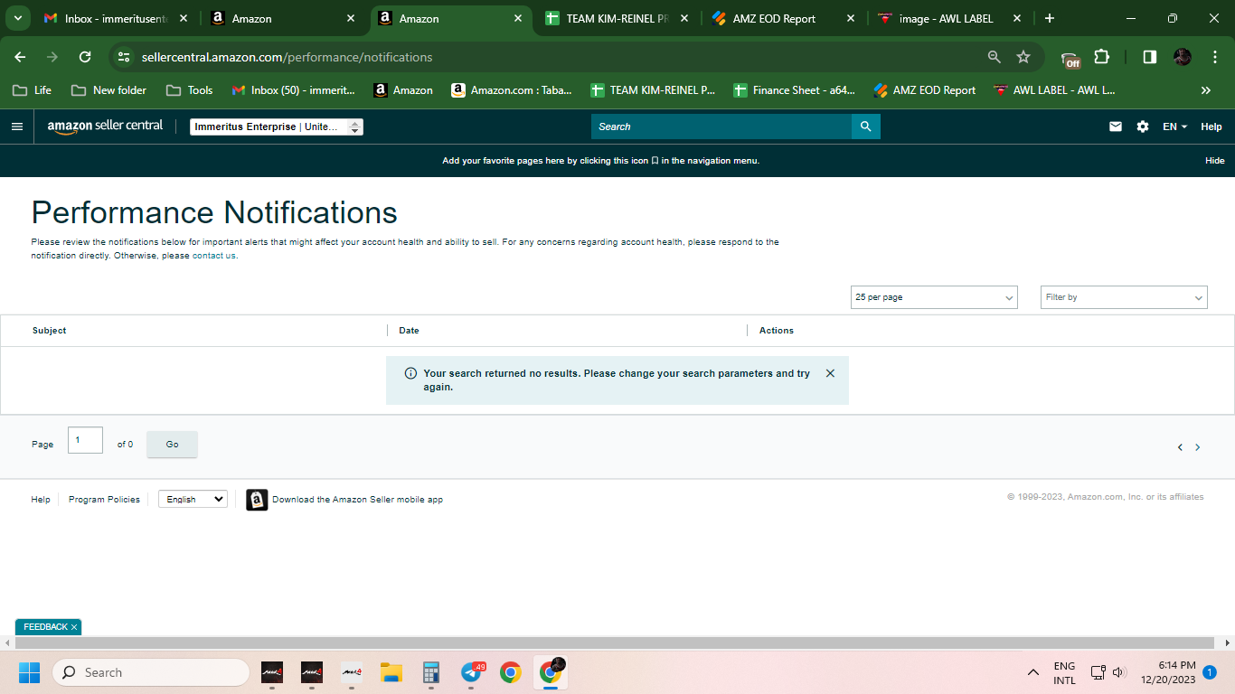1235x694 pixels.
Task: Open the Chrome three-dot menu
Action: pos(1214,57)
